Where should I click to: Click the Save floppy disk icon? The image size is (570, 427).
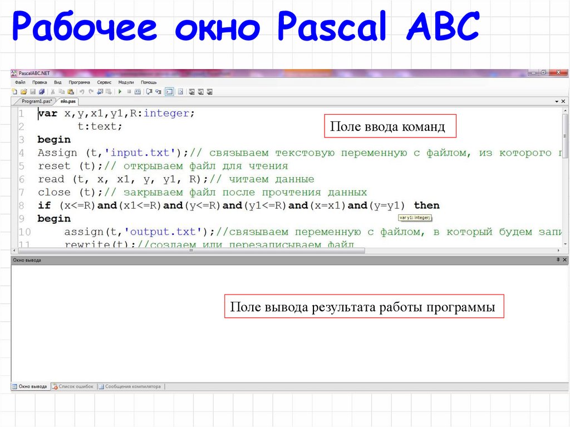[x=33, y=92]
